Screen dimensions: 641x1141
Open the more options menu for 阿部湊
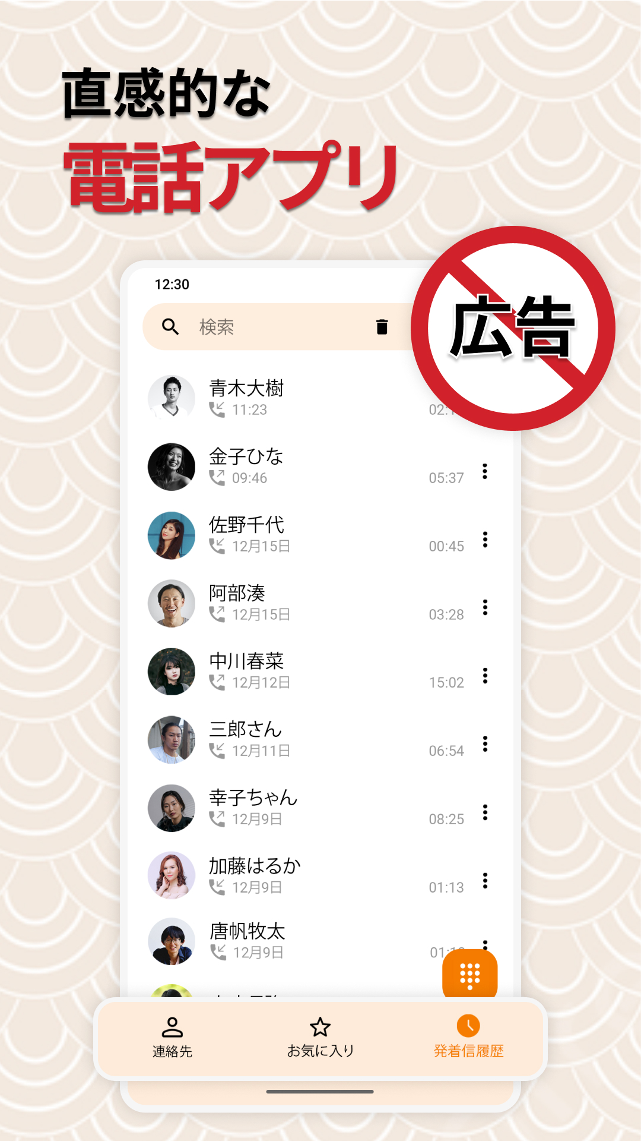click(485, 607)
